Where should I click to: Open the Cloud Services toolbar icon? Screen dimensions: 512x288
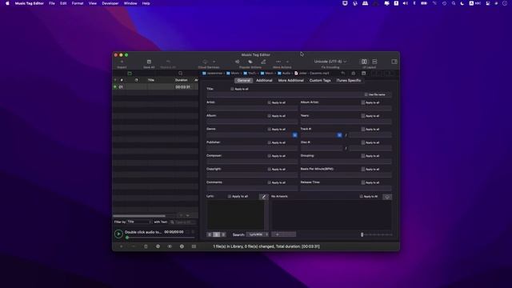(205, 62)
